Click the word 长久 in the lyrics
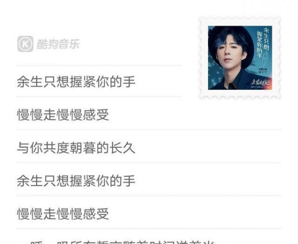The image size is (298, 244). point(122,148)
